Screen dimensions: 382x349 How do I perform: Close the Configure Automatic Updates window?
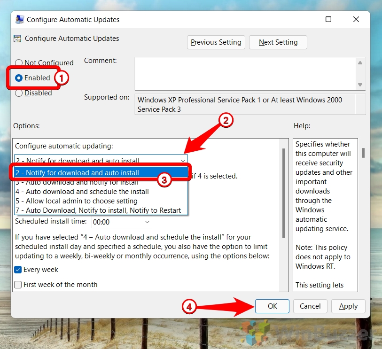356,19
